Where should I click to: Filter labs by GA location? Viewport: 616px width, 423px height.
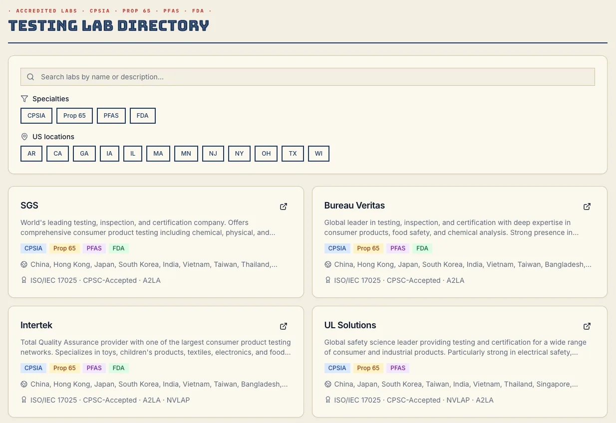[84, 154]
